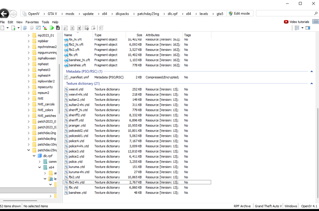This screenshot has height=211, width=319.
Task: Expand the mp2023_01 tree folder
Action: (28, 35)
